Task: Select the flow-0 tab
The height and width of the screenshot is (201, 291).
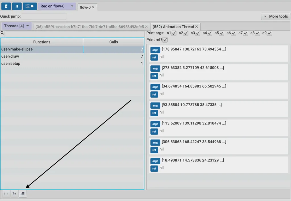Action: [85, 7]
